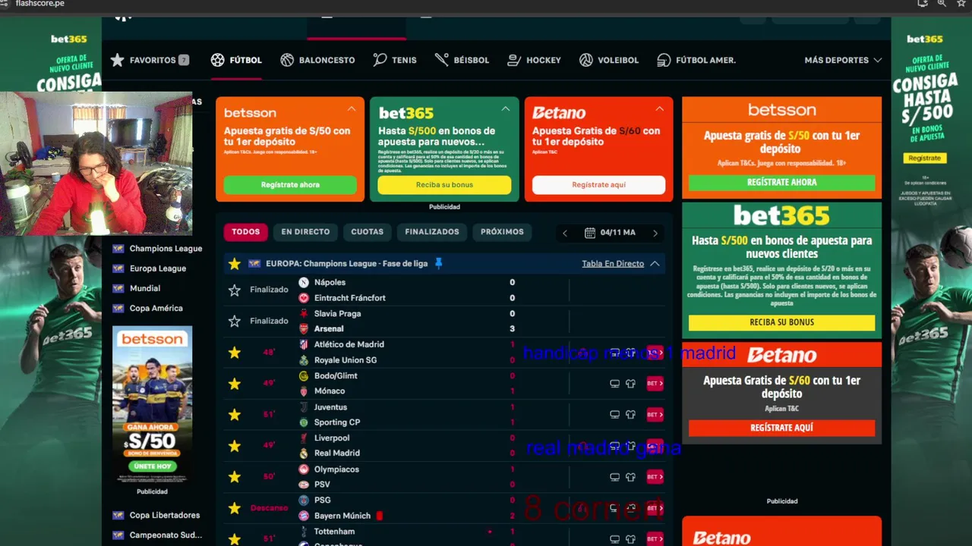Collapse the Champions League matches section
972x546 pixels.
pyautogui.click(x=655, y=264)
